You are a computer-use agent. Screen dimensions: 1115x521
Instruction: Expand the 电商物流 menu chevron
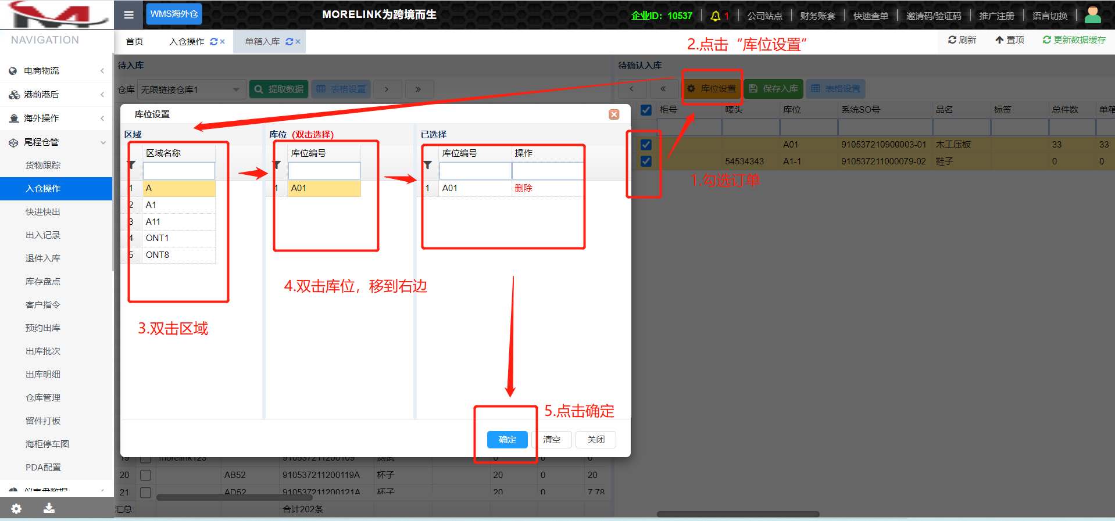point(102,71)
